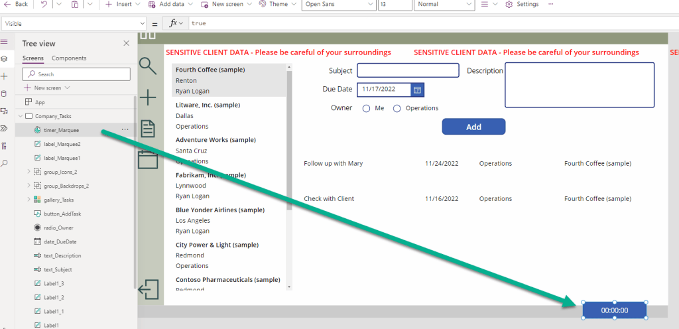Close the Tree view panel

126,43
